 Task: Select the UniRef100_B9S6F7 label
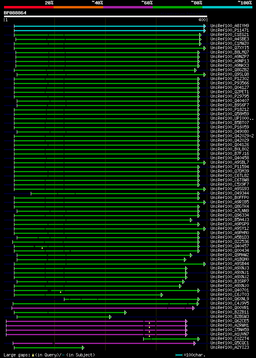230,105
